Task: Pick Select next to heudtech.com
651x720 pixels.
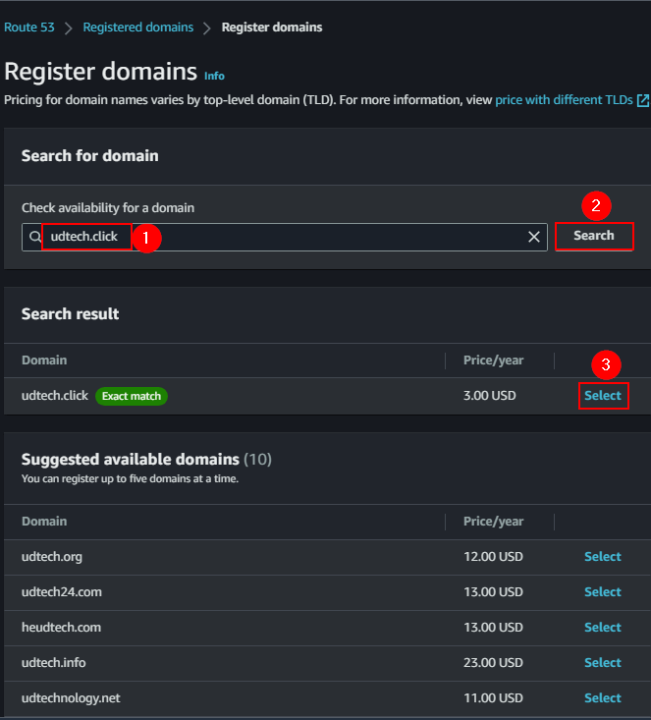Action: pos(603,628)
